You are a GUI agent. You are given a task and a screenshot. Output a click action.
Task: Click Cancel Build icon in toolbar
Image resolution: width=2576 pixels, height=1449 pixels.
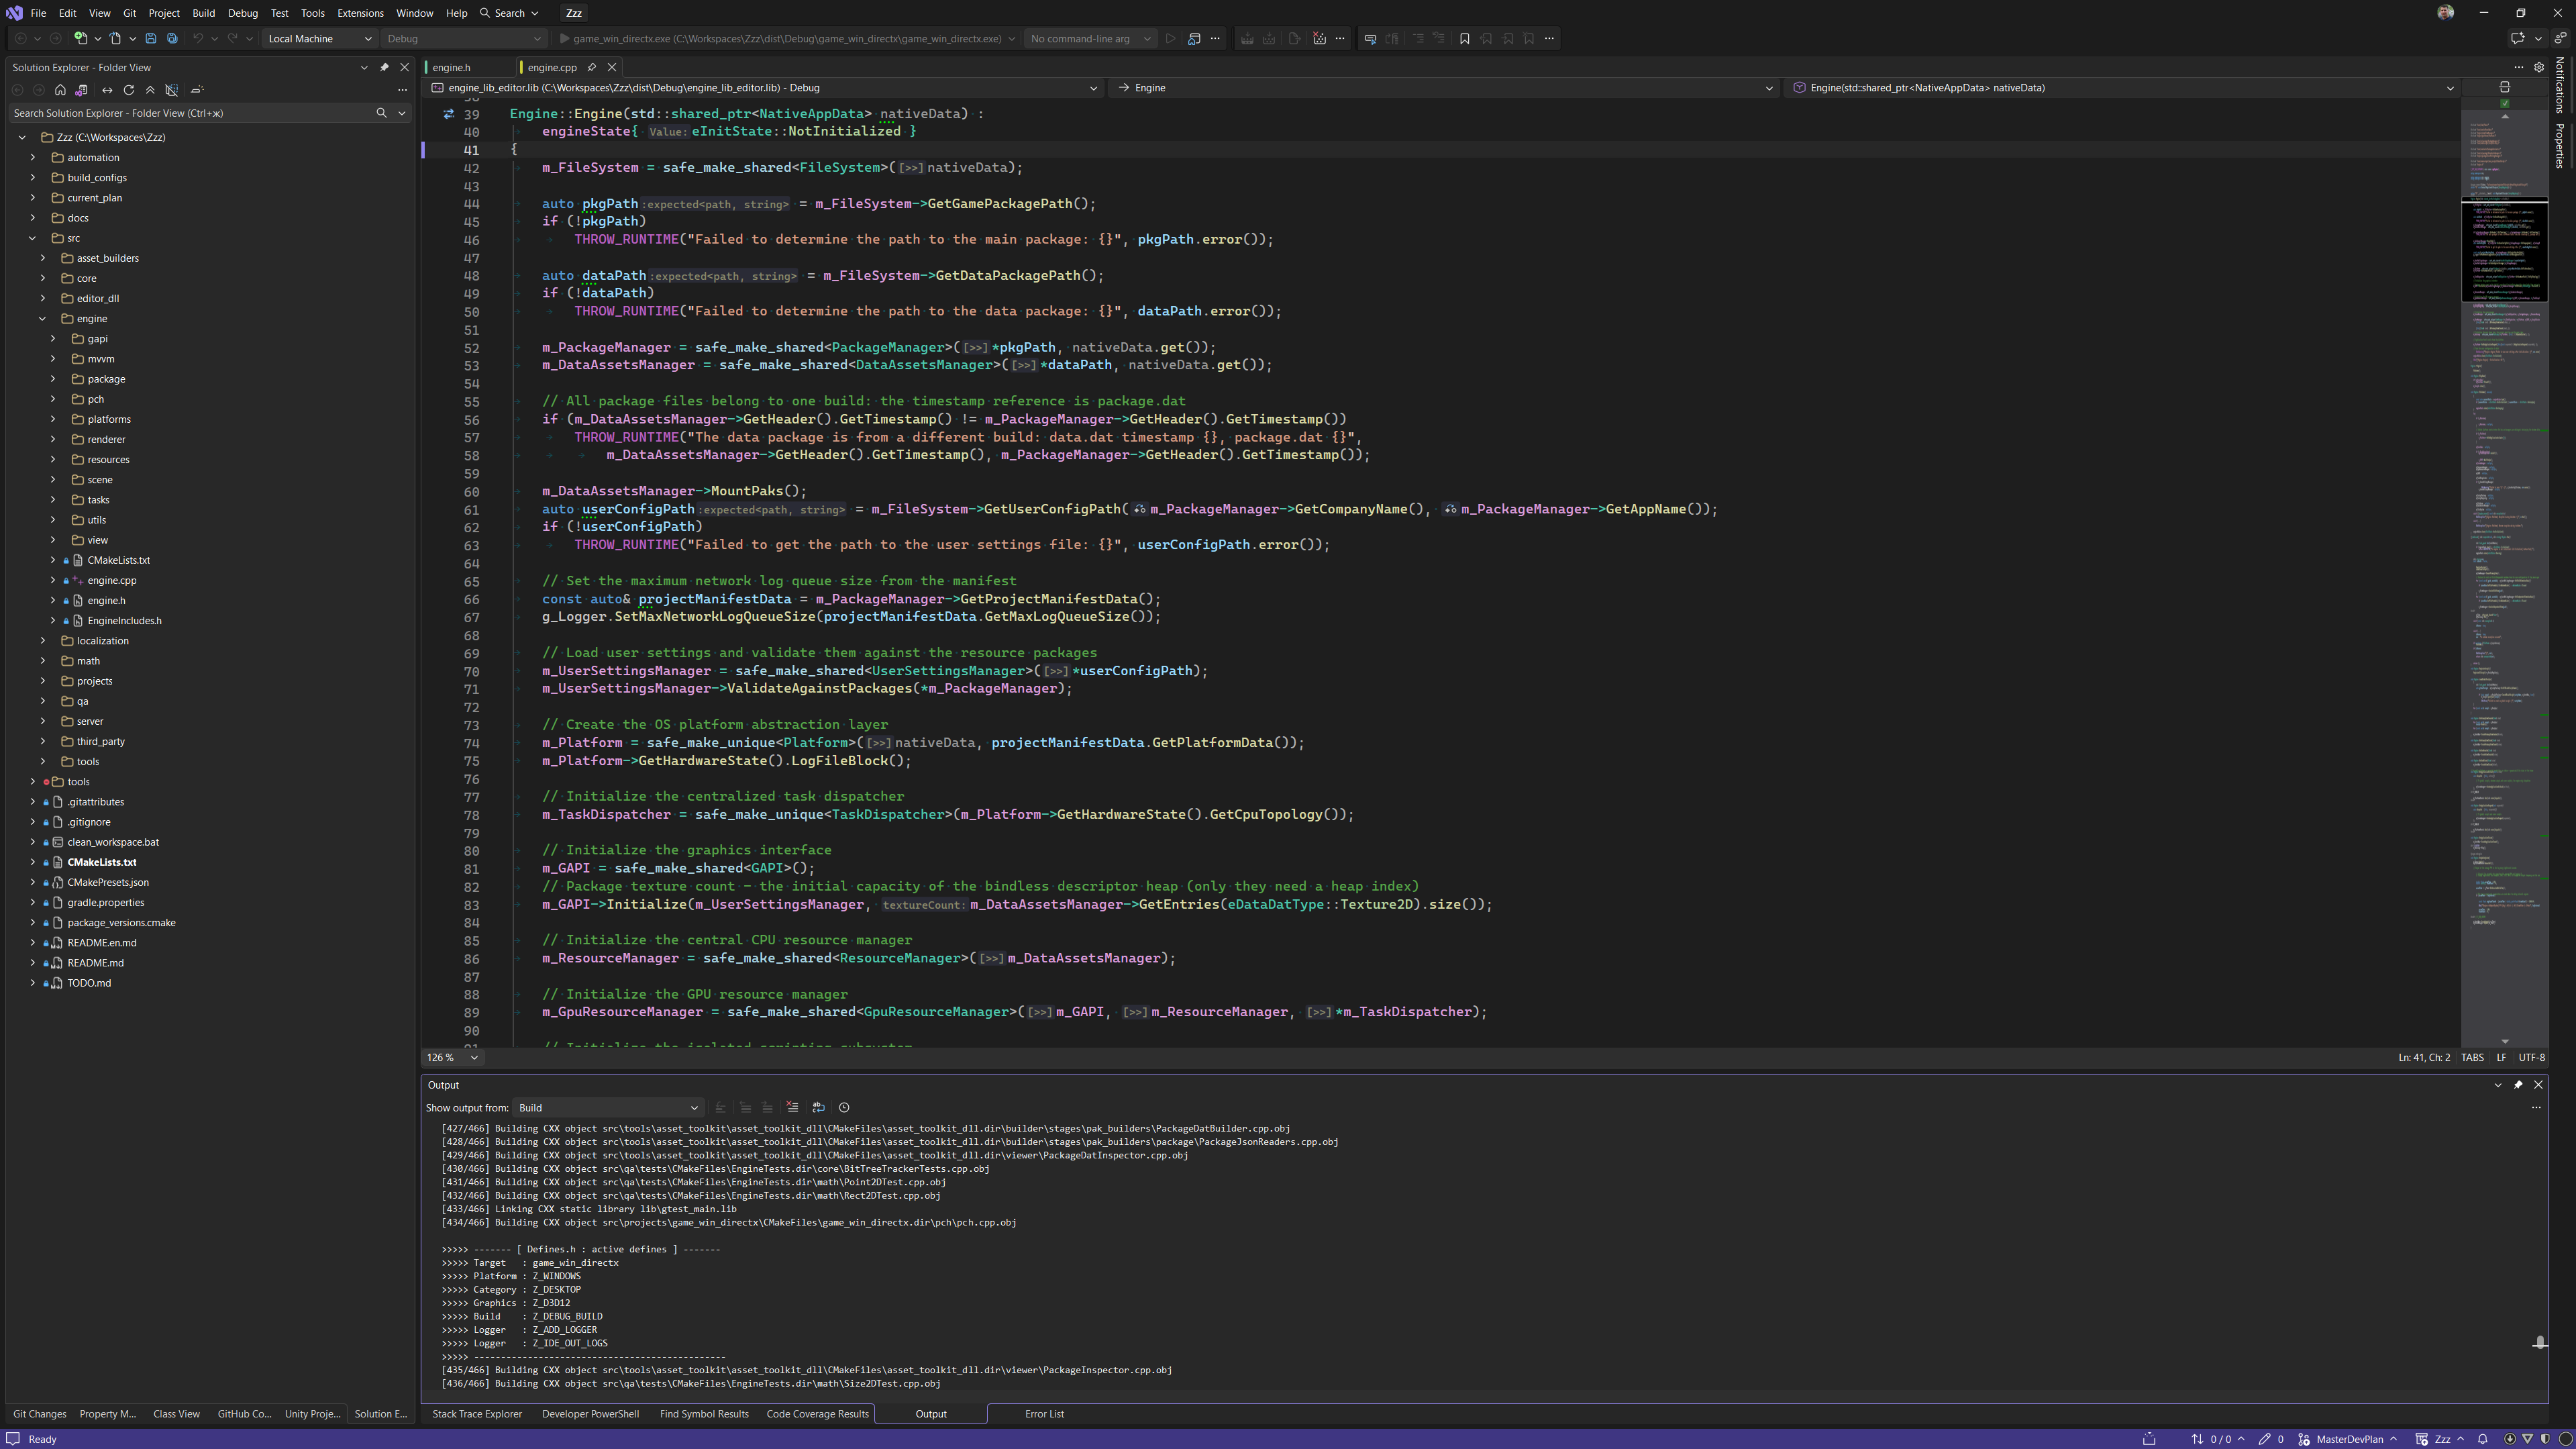click(1319, 39)
